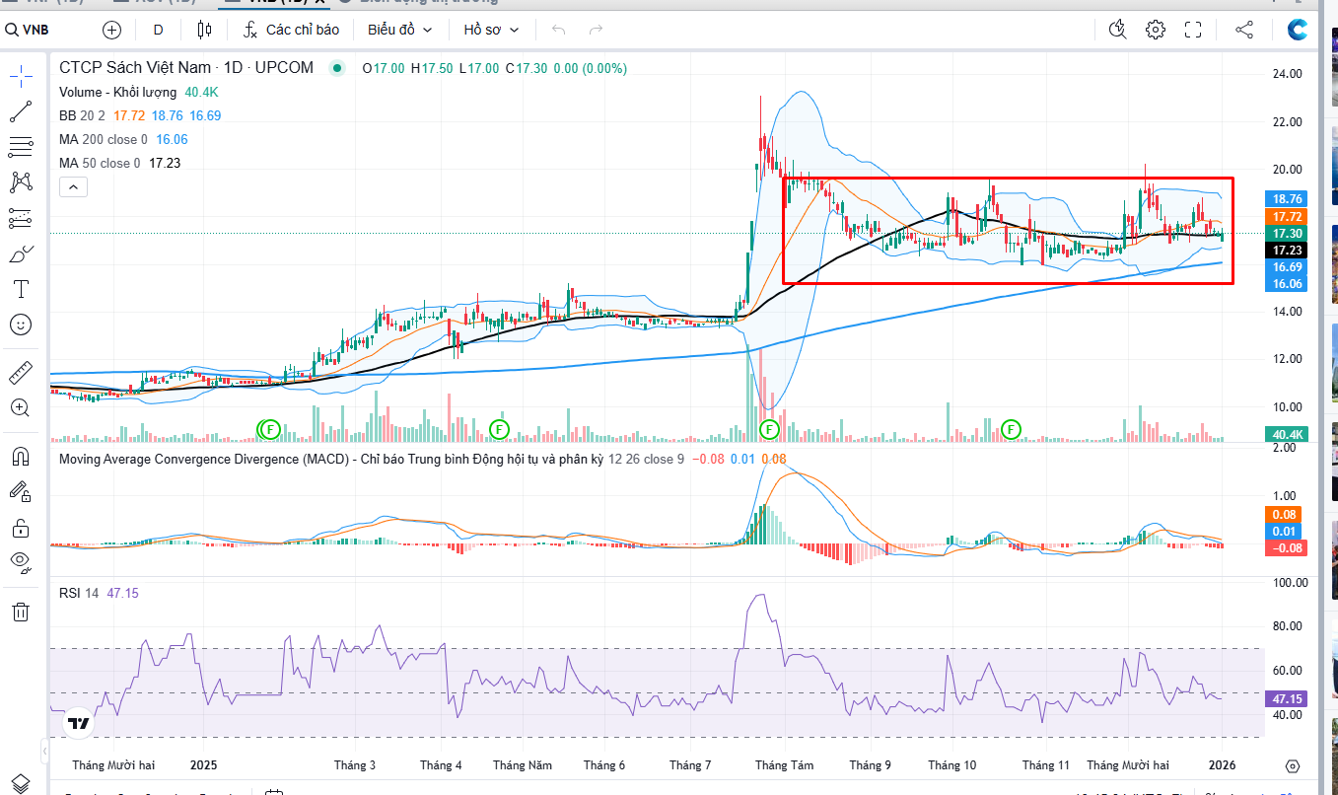1338x795 pixels.
Task: Undo the last chart action
Action: [559, 30]
